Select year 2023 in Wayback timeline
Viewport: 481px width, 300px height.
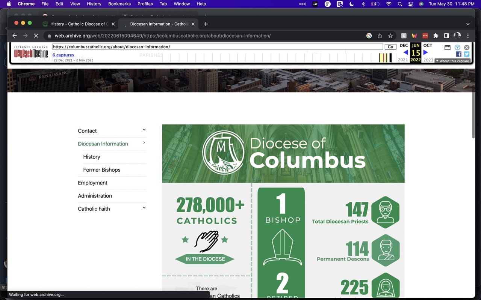tap(428, 60)
